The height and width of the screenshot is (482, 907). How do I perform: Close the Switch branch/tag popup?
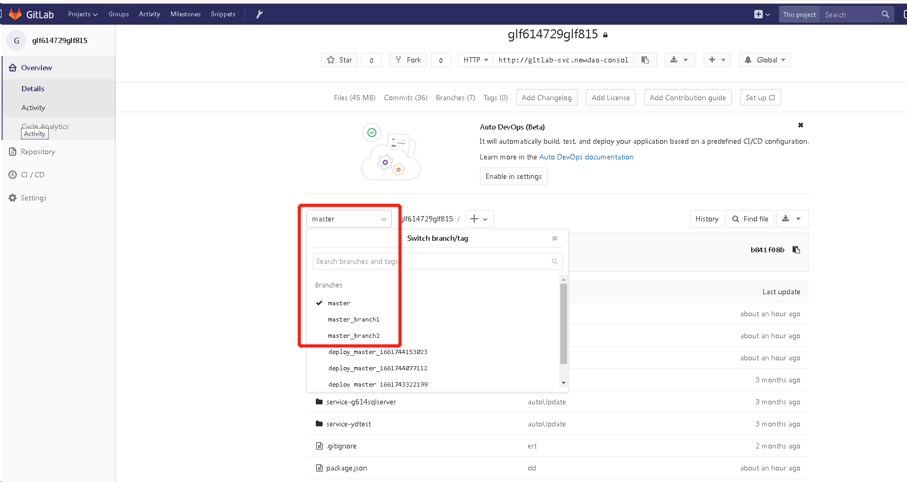coord(554,239)
